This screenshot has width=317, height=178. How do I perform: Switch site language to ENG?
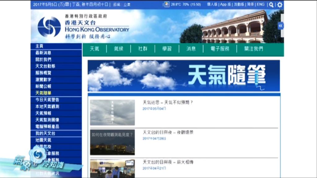(260, 4)
